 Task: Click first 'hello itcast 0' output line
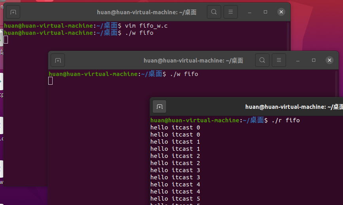(x=175, y=127)
